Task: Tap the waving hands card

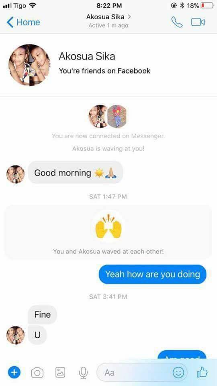Action: click(108, 232)
